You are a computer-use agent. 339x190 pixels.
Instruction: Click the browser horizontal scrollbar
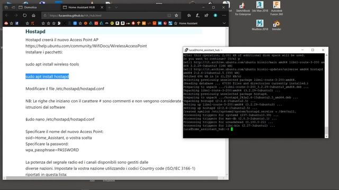(112, 178)
